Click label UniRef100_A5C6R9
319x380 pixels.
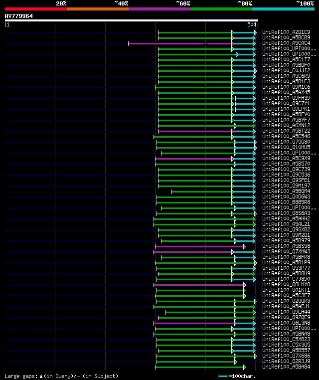click(286, 76)
